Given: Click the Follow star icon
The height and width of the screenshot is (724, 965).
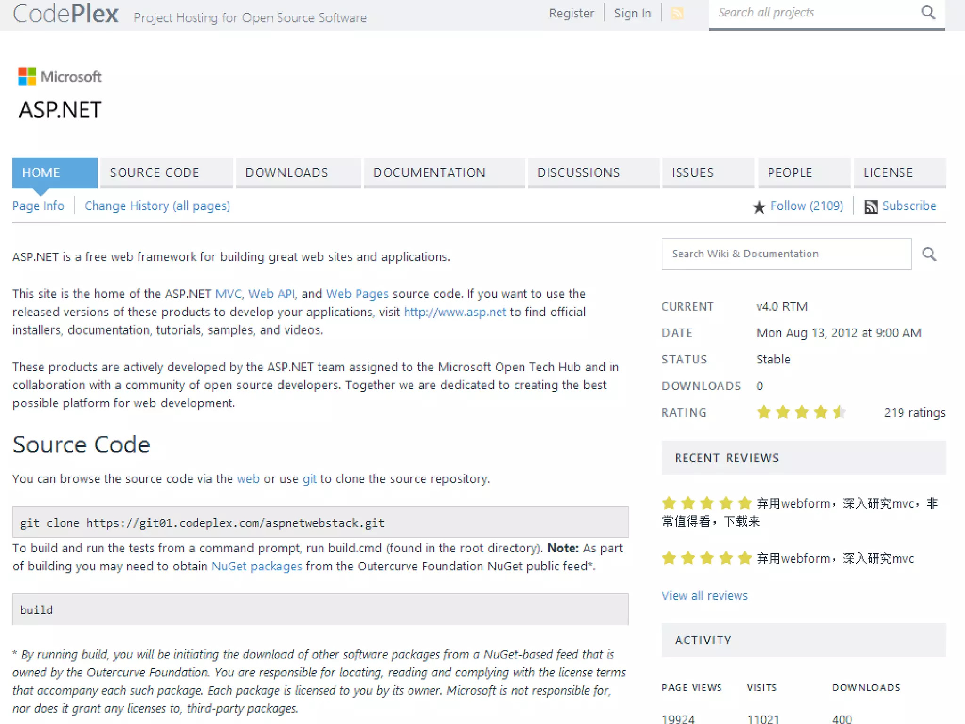Looking at the screenshot, I should coord(759,207).
